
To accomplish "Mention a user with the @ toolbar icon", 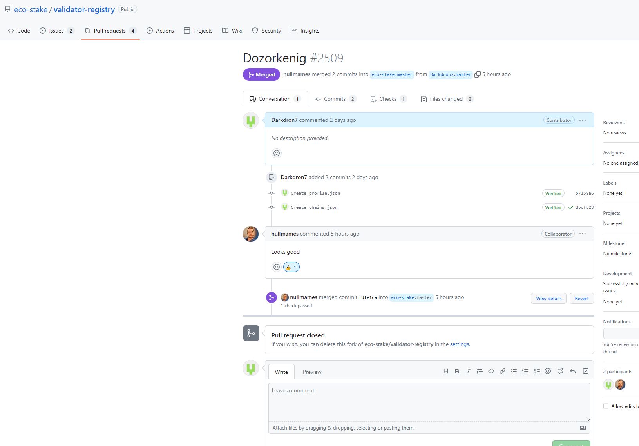I will pyautogui.click(x=548, y=371).
